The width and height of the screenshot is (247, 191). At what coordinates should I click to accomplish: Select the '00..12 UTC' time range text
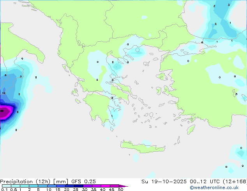(205, 182)
